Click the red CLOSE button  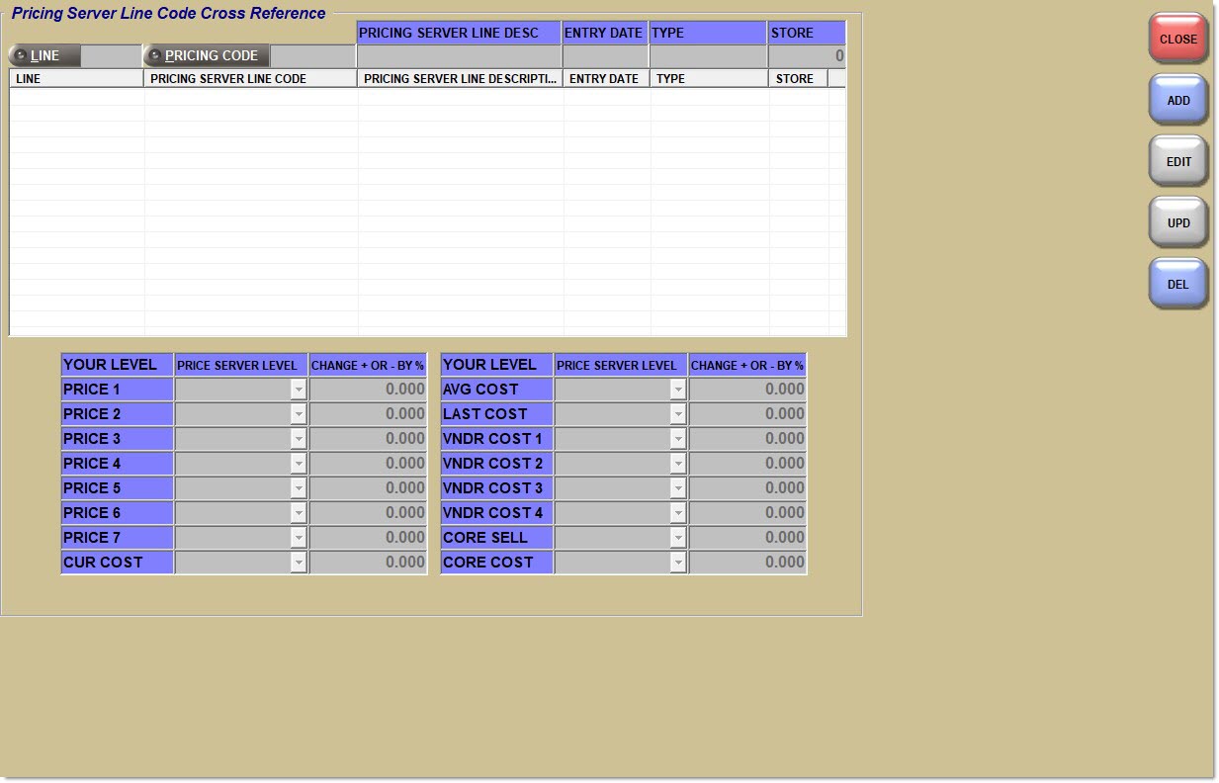pos(1177,40)
